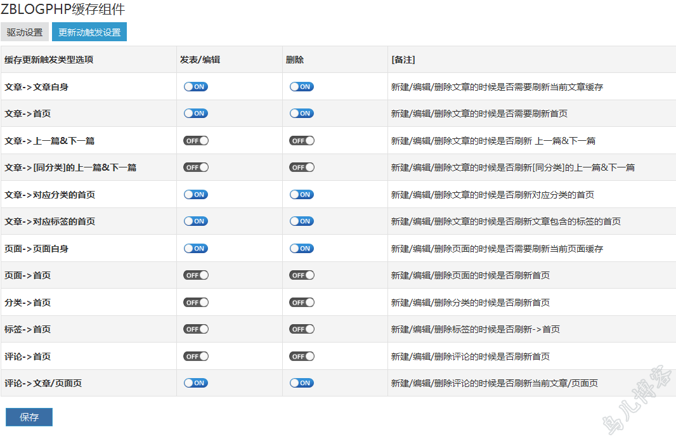Enable 发表/编辑 for 文章->[同分类]的上一篇&下一篇
676x439 pixels.
[196, 167]
